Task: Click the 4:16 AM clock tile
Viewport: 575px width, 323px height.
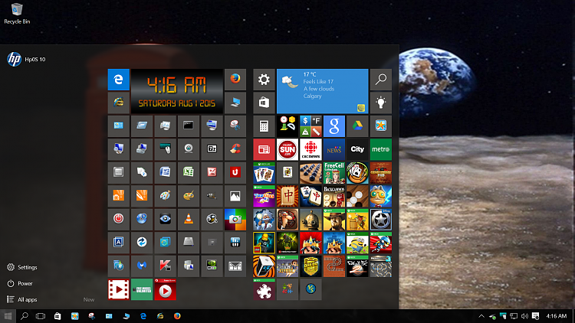Action: point(177,91)
